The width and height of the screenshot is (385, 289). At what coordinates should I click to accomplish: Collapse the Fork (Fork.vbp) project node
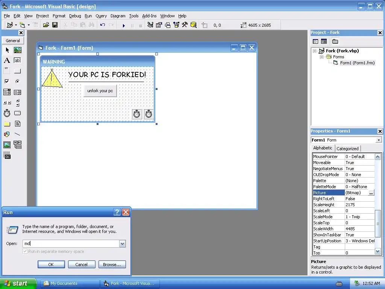pyautogui.click(x=315, y=51)
